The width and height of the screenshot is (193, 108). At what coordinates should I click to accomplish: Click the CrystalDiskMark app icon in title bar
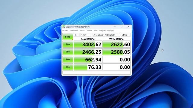[64, 27]
